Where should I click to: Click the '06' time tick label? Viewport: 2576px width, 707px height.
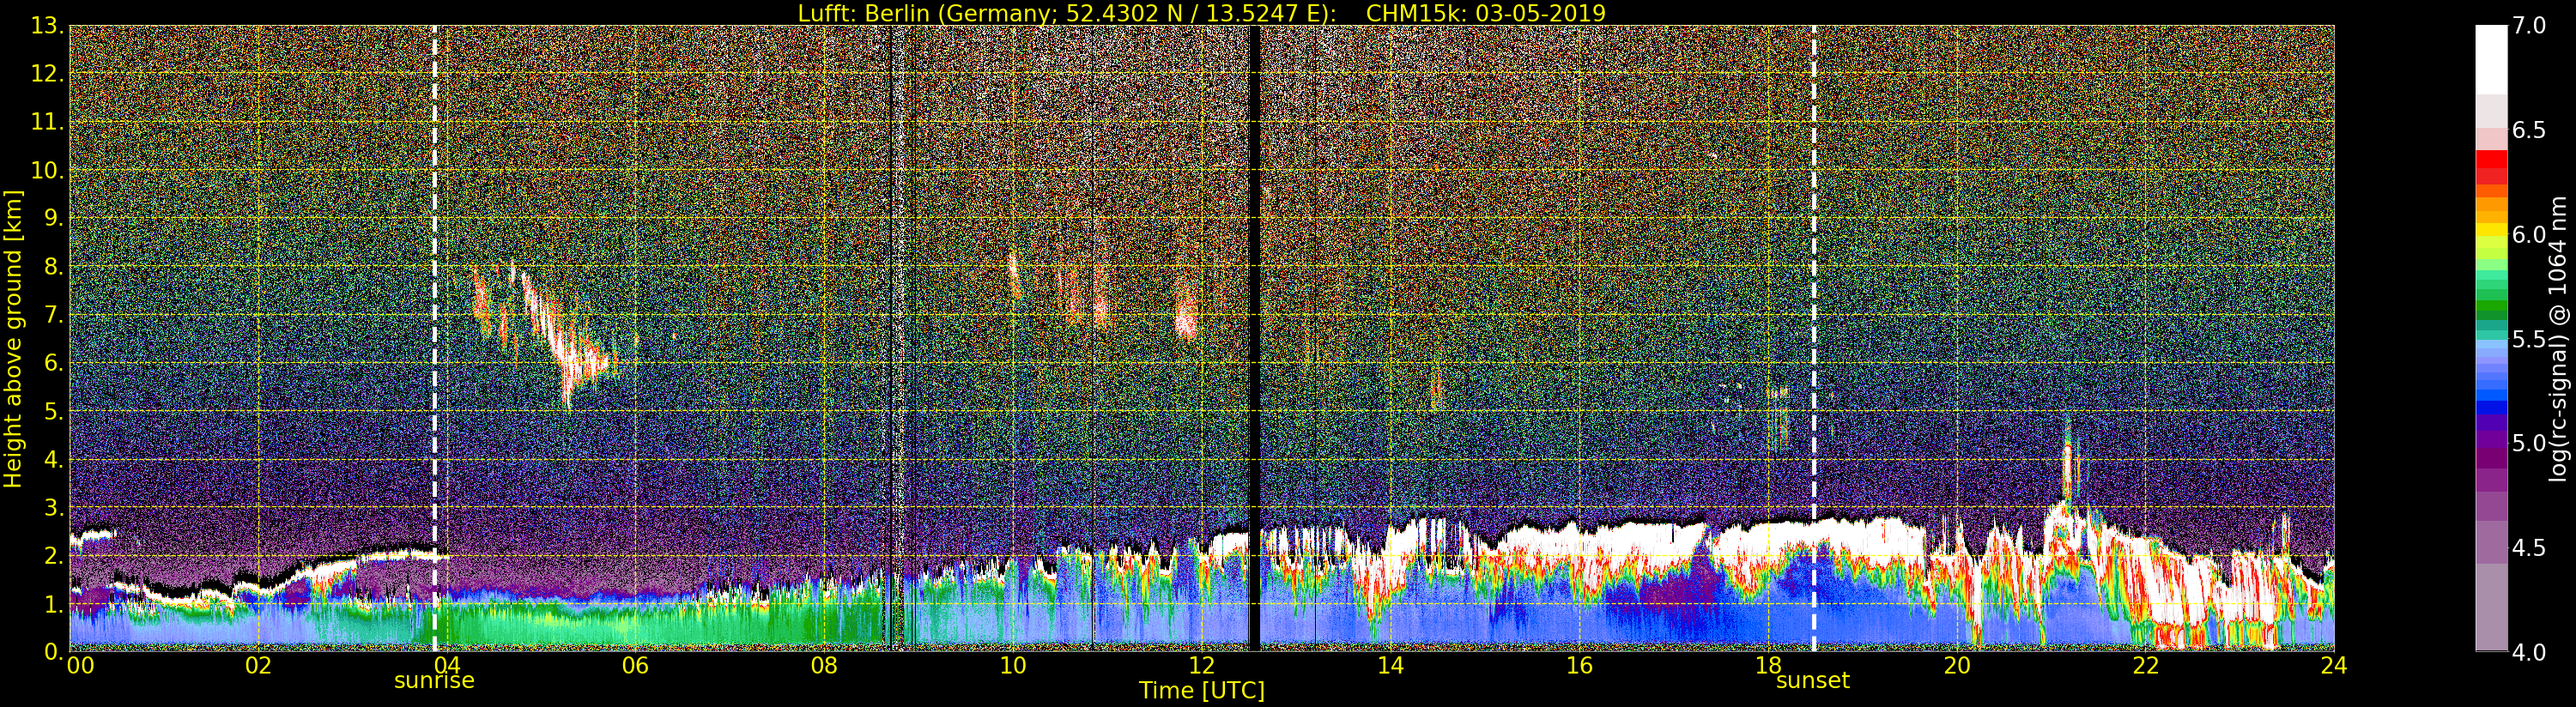click(635, 665)
